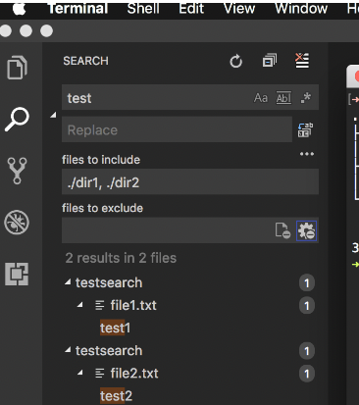Open the View menu

tap(239, 9)
